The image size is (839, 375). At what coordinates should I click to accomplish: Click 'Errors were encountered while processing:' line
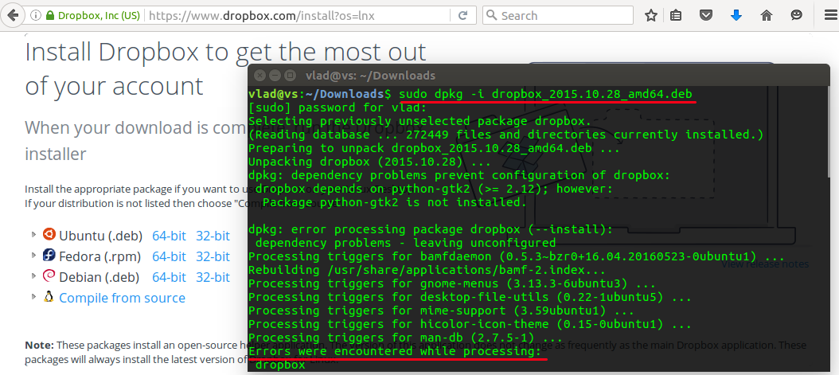[x=395, y=351]
